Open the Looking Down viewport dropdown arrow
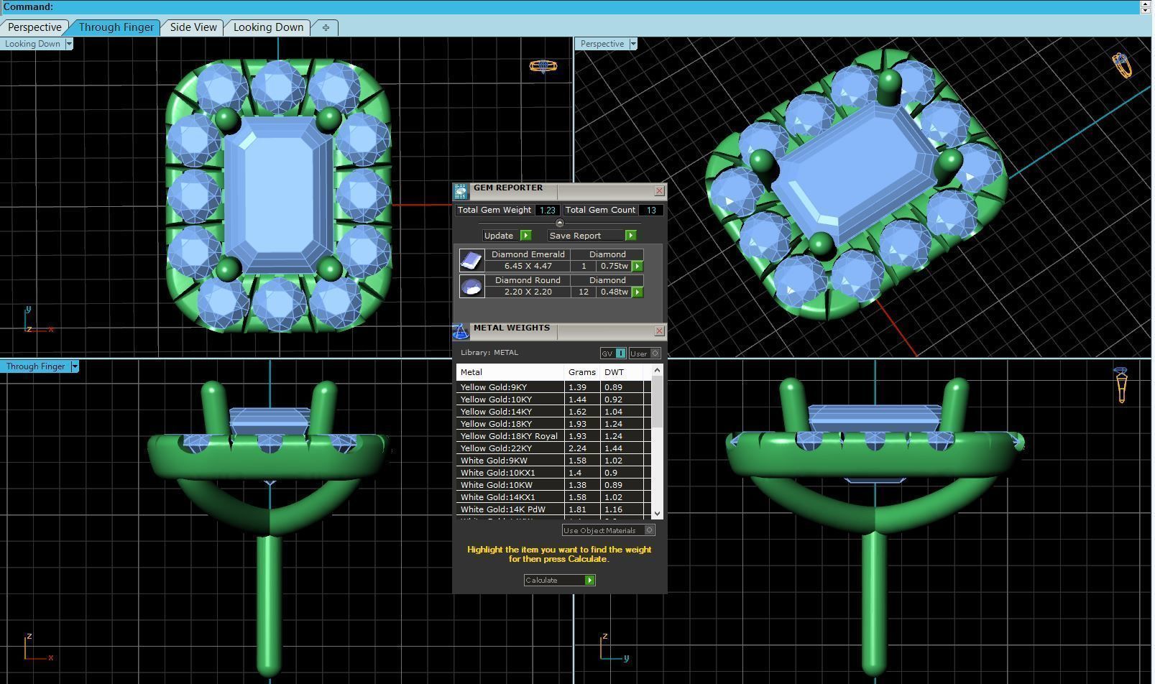Screen dimensions: 1155x684 (69, 44)
